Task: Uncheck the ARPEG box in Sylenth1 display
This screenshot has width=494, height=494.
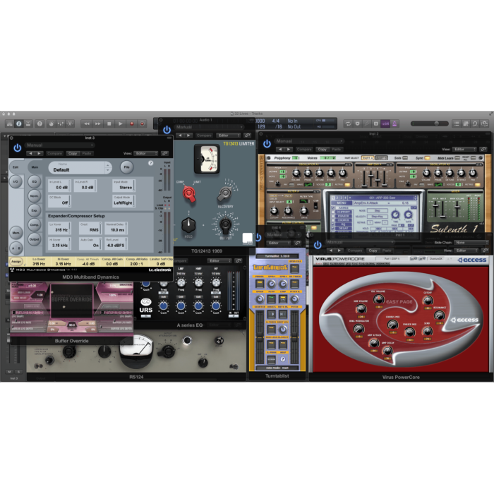Action: pos(333,208)
